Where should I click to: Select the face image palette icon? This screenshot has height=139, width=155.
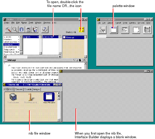[x=147, y=29]
